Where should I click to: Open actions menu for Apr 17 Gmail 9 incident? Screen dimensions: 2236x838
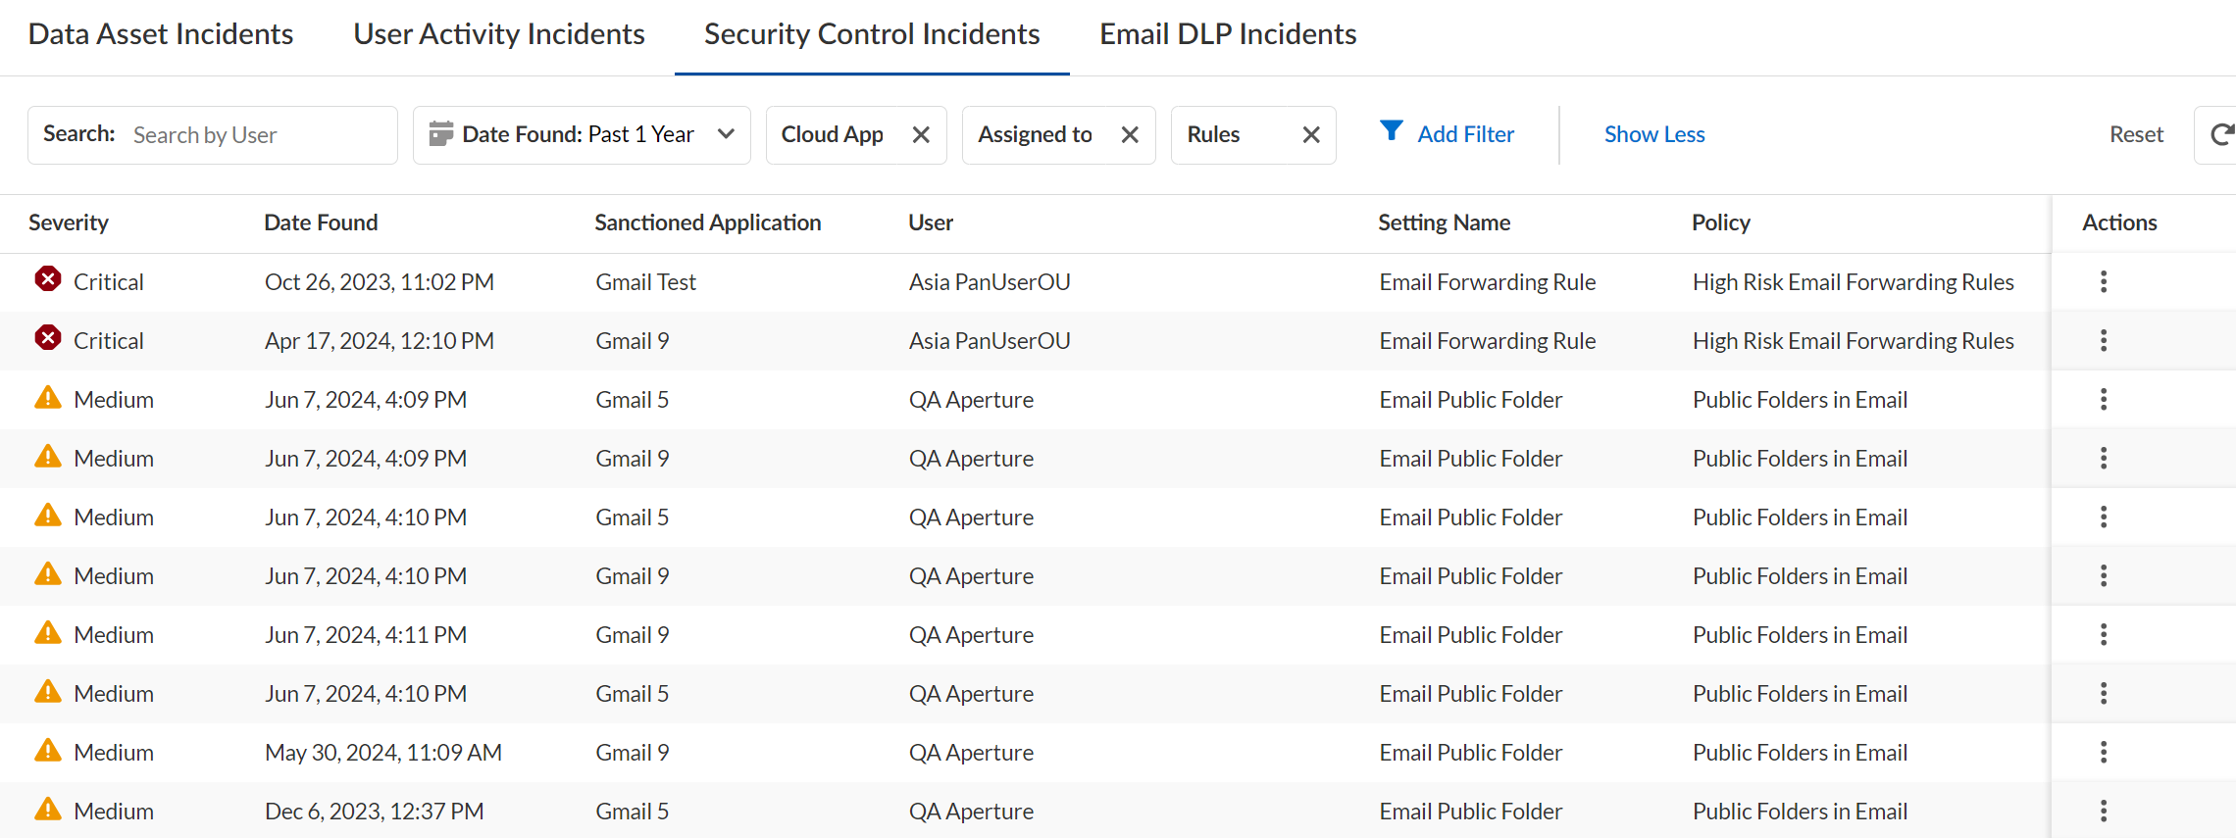point(2103,341)
